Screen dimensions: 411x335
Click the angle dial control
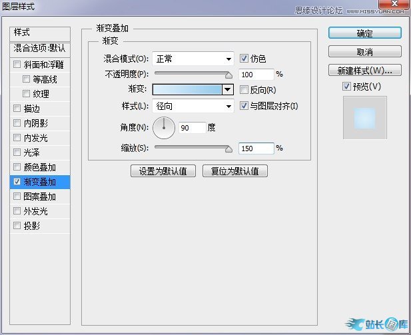(164, 128)
